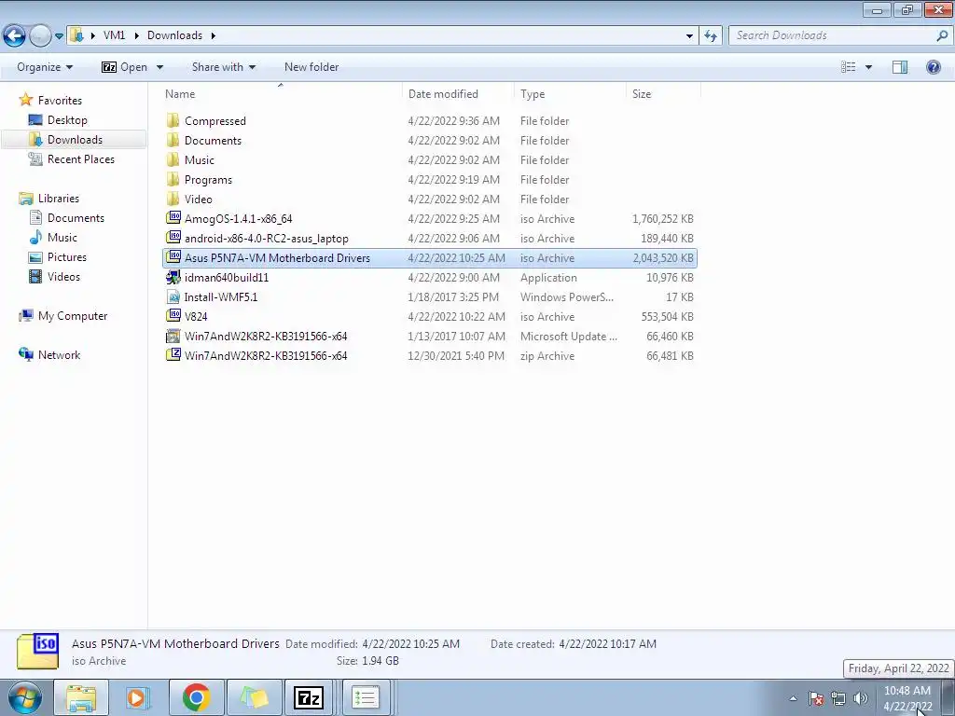Show hidden tray icons arrow
This screenshot has width=955, height=716.
tap(793, 698)
